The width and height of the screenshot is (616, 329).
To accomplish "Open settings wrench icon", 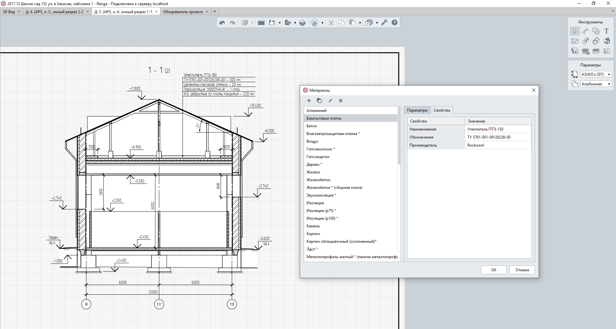I will [x=384, y=22].
